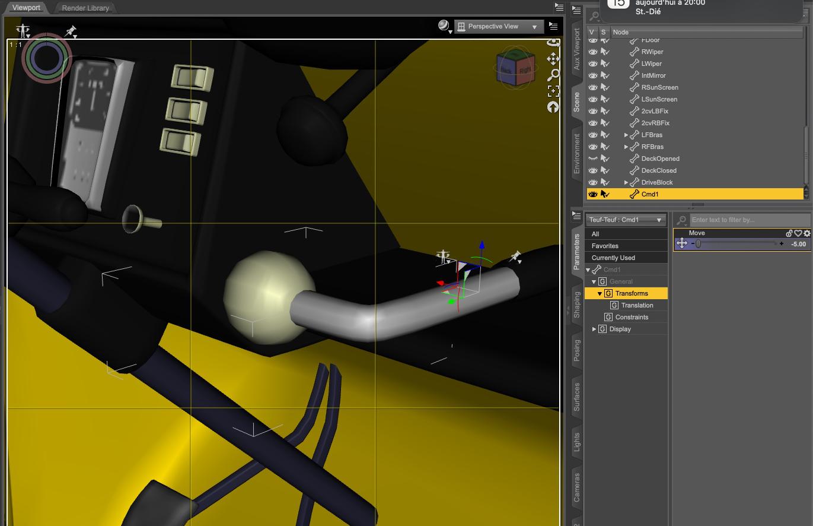Click the orbit rotate camera icon in viewport
Screen dimensions: 813x526
point(553,43)
